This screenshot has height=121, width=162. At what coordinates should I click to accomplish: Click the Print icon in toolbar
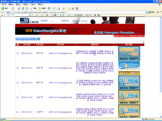tap(59, 8)
